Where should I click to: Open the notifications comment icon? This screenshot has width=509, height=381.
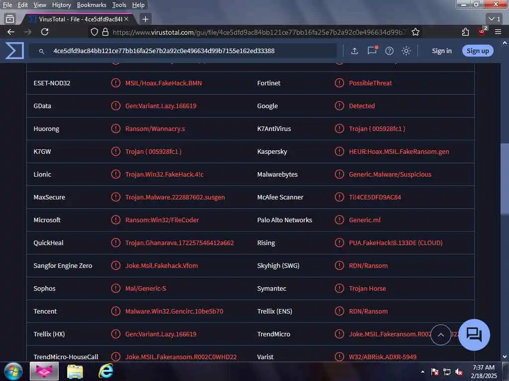point(372,50)
